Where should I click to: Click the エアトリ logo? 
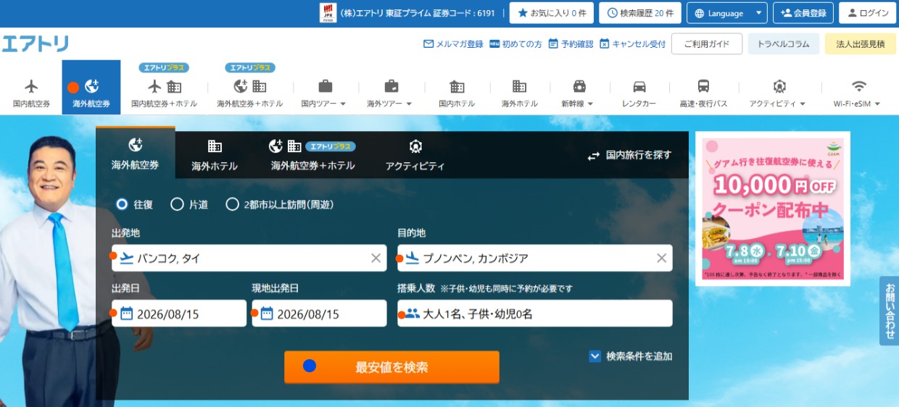tap(35, 43)
